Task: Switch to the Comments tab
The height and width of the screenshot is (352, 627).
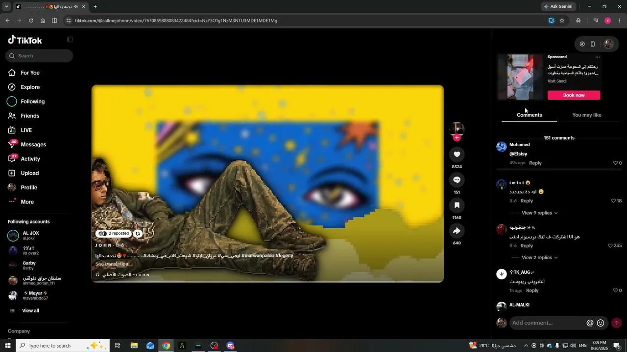Action: tap(529, 115)
